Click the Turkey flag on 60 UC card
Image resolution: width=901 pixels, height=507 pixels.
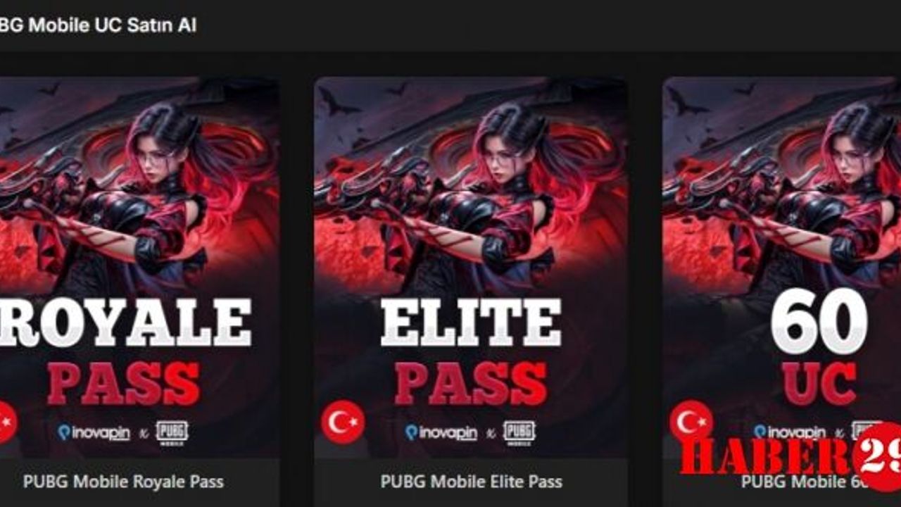[x=691, y=422]
